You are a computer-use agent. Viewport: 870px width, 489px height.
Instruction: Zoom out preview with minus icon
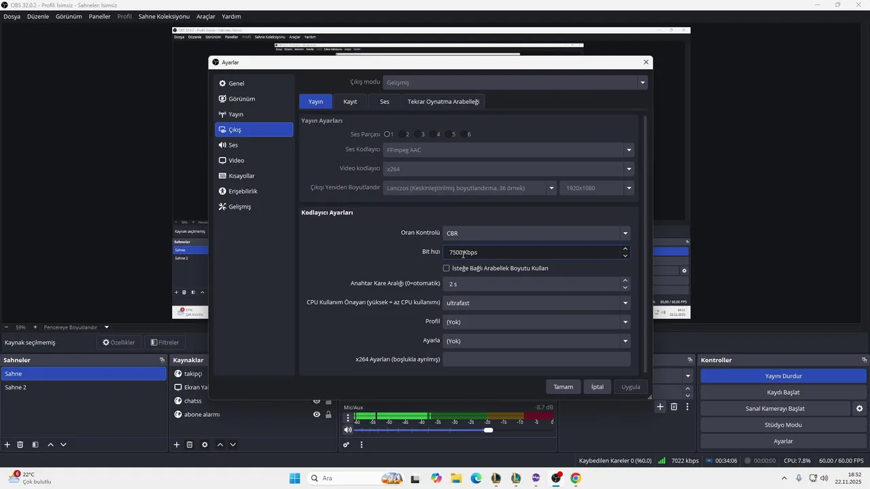pyautogui.click(x=6, y=327)
